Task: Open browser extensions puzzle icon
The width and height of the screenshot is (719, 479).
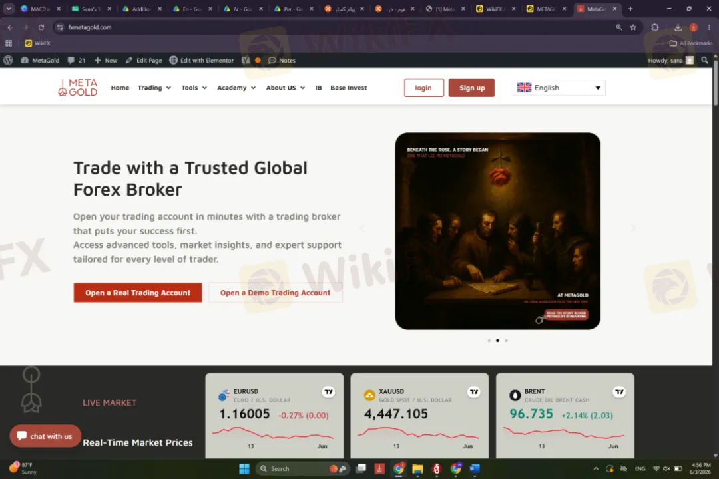Action: [x=655, y=27]
